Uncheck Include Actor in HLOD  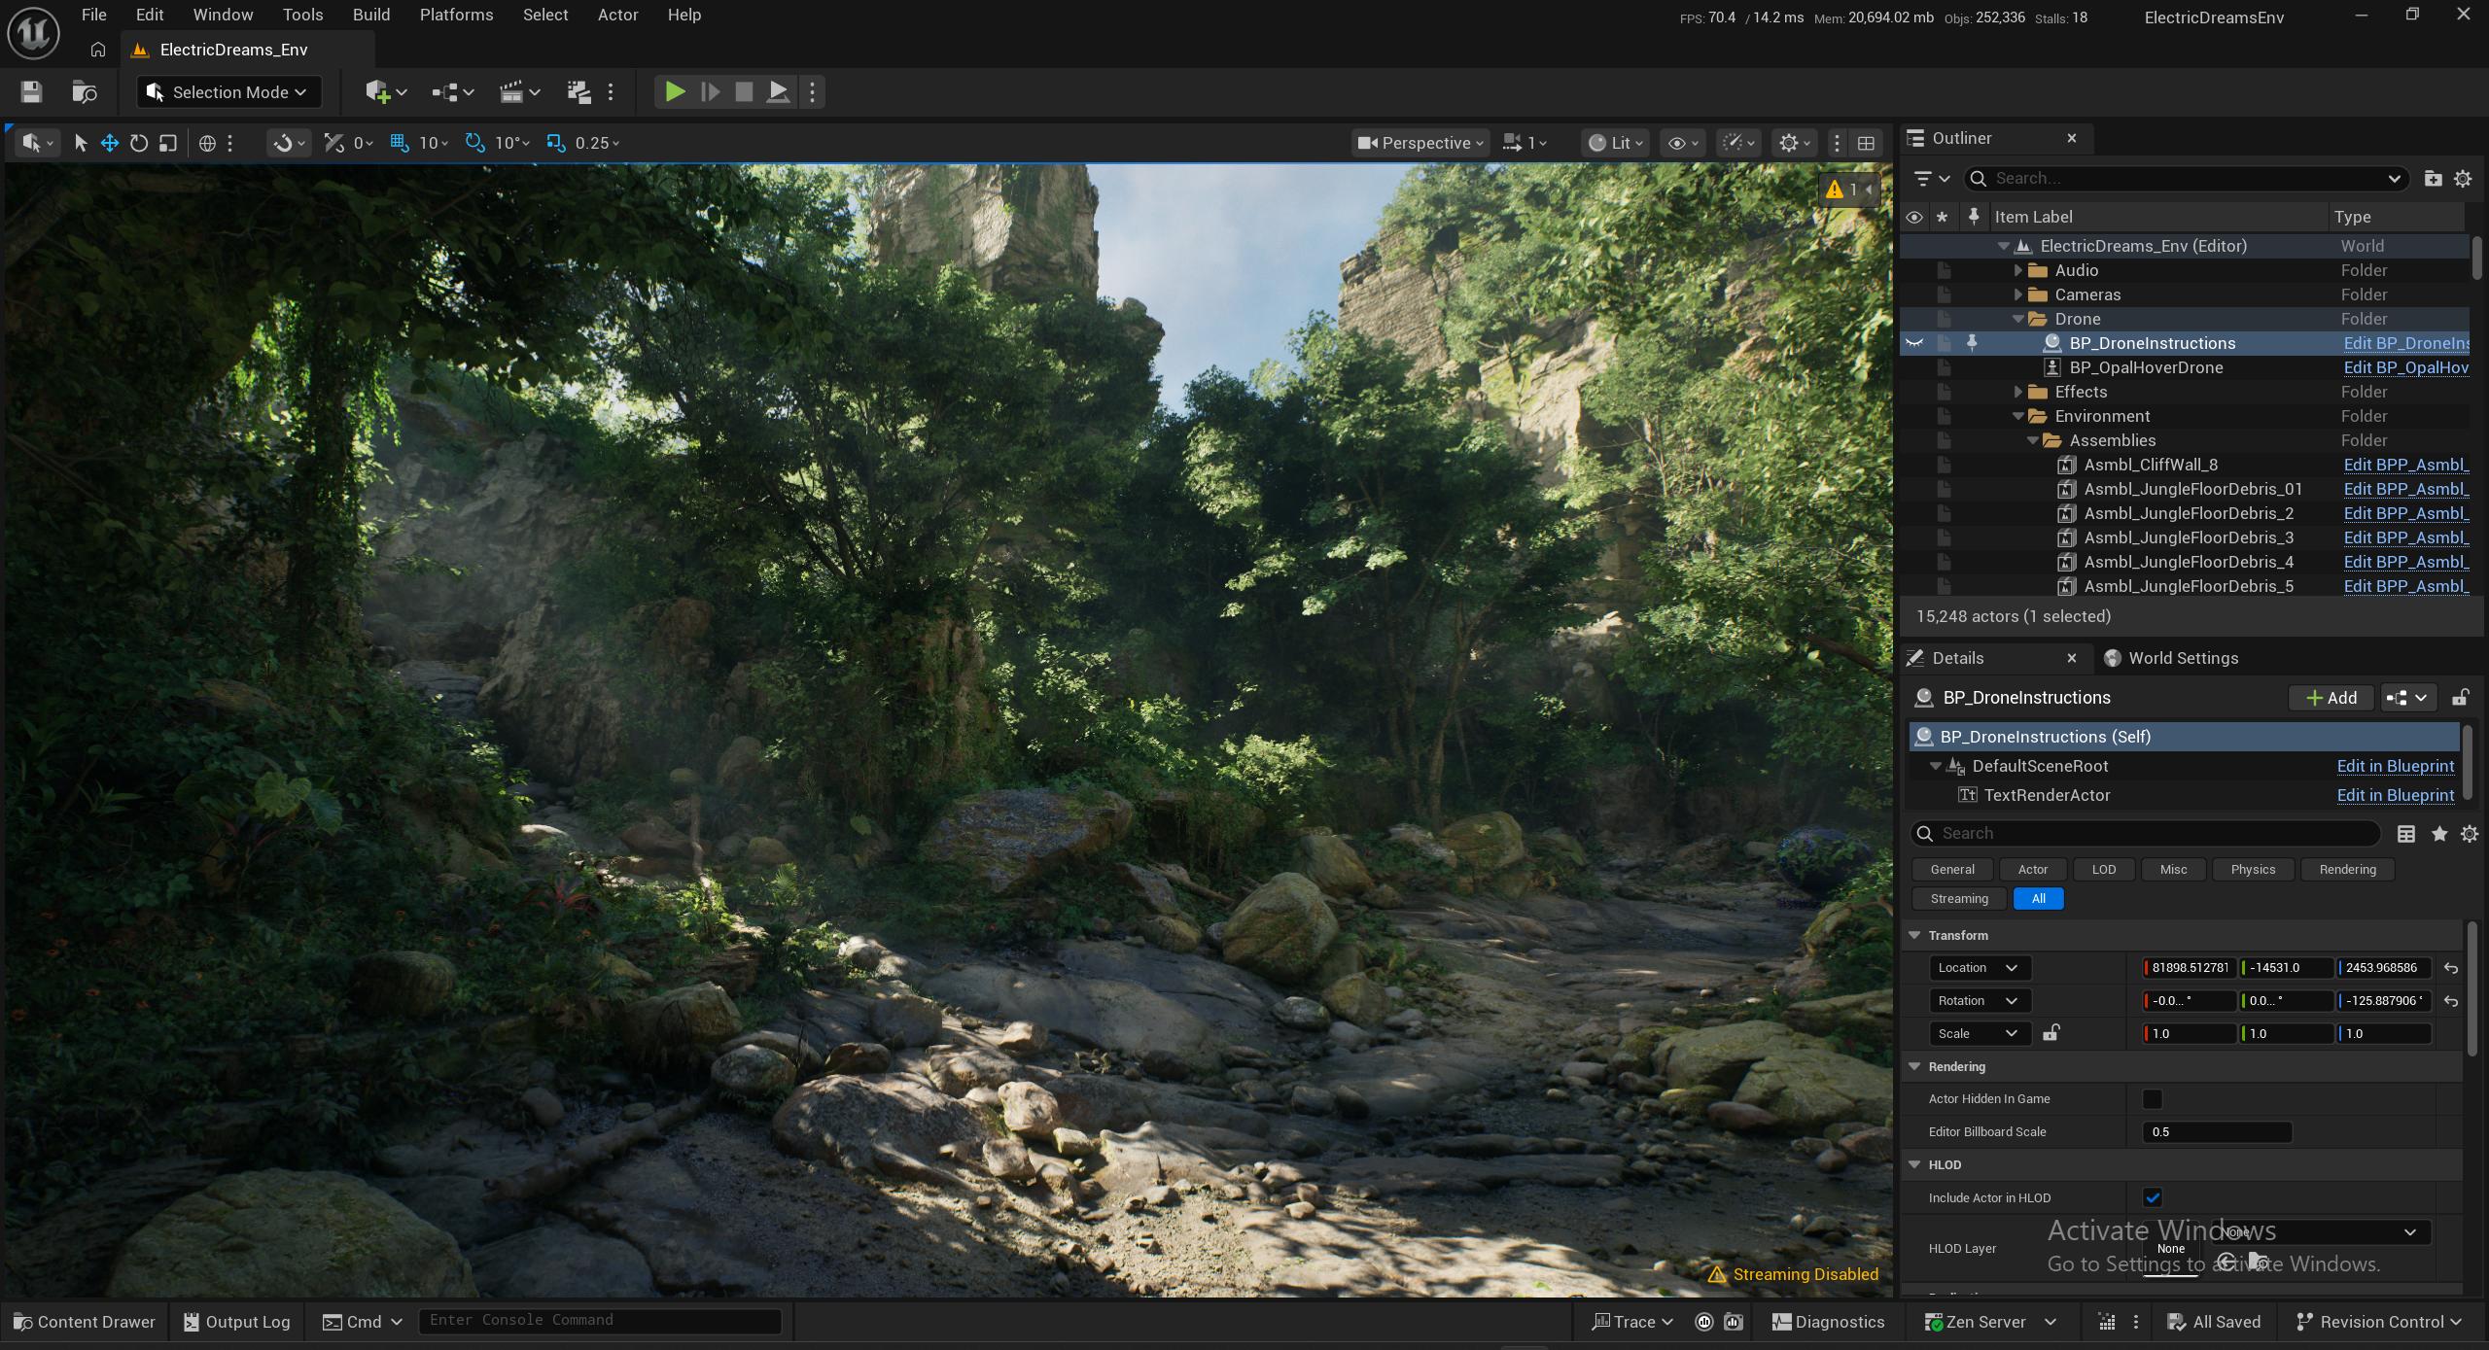(2153, 1198)
